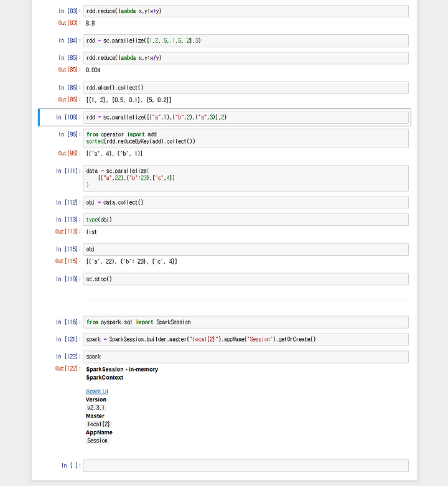Select the SparkSession import cell

click(x=246, y=322)
